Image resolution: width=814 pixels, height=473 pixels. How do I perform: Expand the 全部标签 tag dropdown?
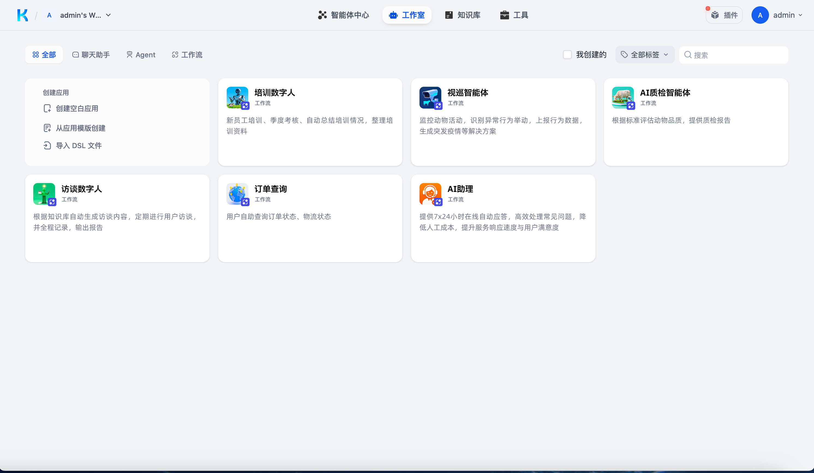(645, 55)
